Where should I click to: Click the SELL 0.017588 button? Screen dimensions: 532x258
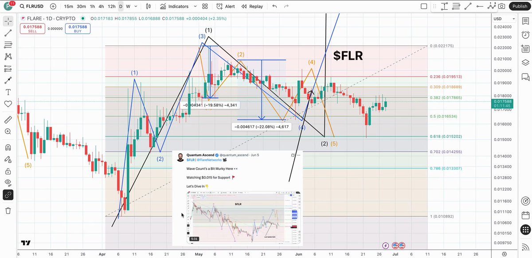31,29
